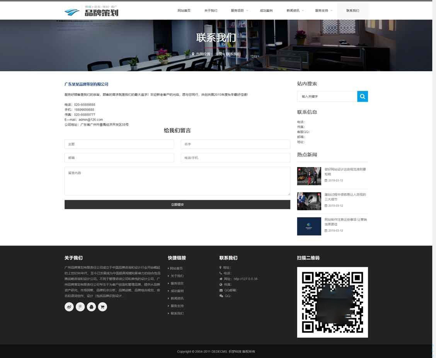Screen dimensions: 436x358
Task: Click the WeChat icon in the footer
Action: coord(80,307)
